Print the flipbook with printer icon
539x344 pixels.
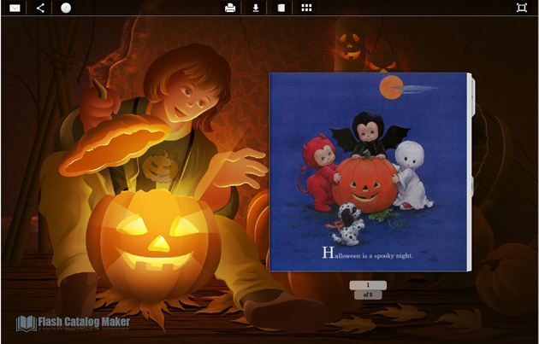230,8
